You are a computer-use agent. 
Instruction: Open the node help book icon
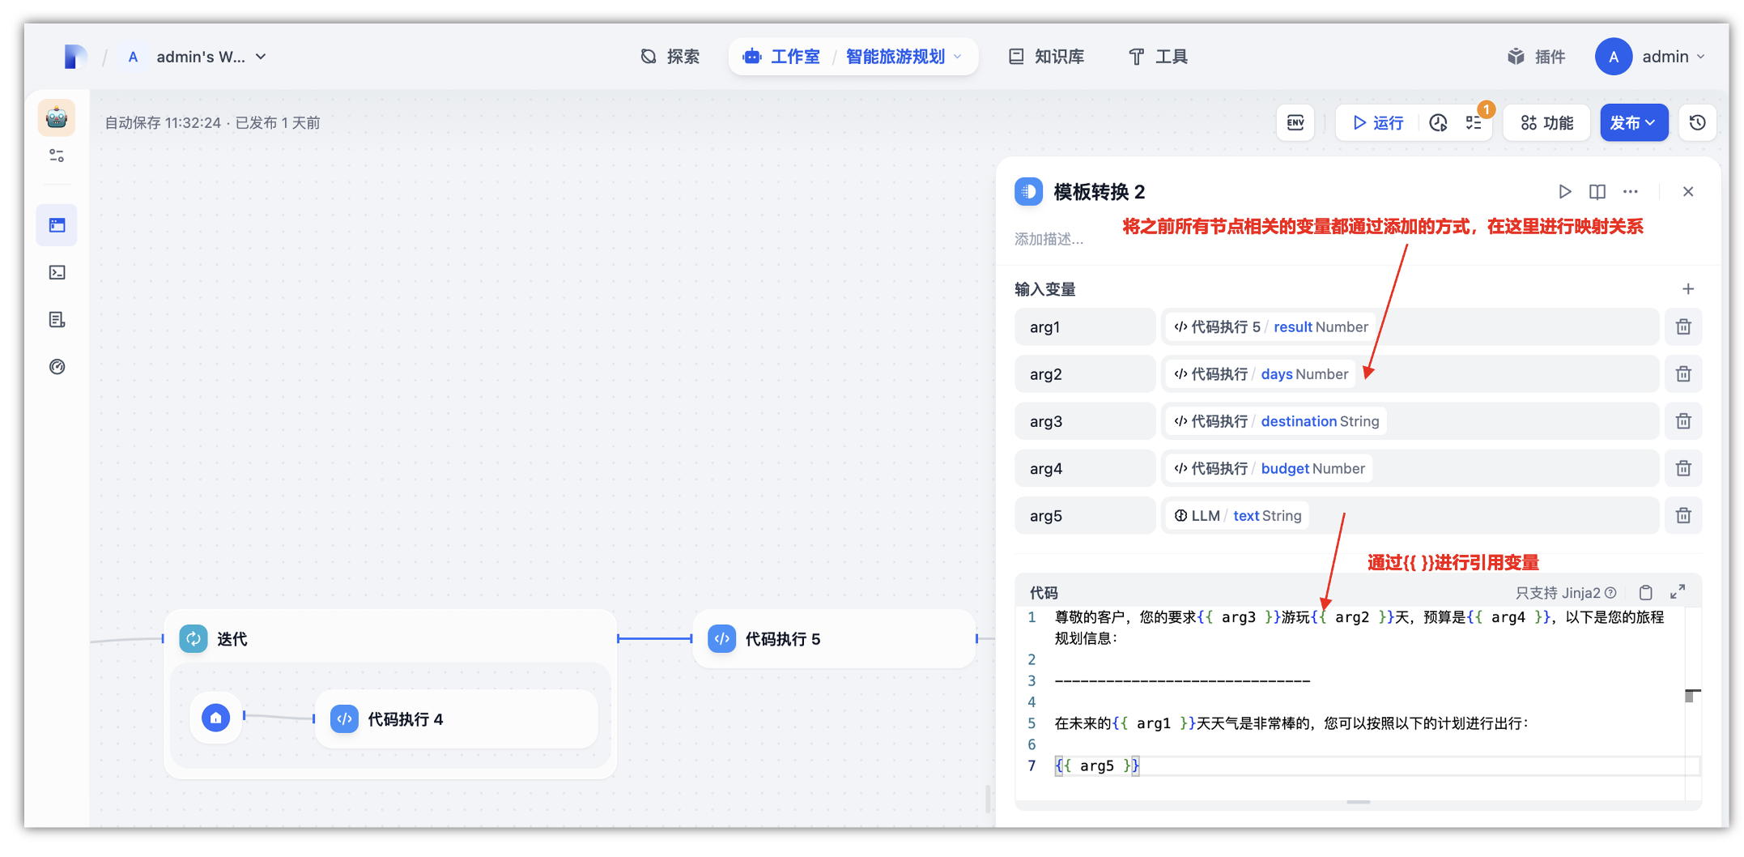point(1597,192)
